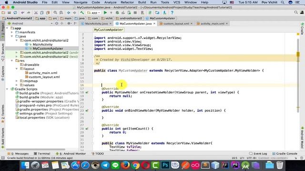Viewport: 305px width, 171px height.
Task: Open the Structure side panel
Action: click(3, 52)
